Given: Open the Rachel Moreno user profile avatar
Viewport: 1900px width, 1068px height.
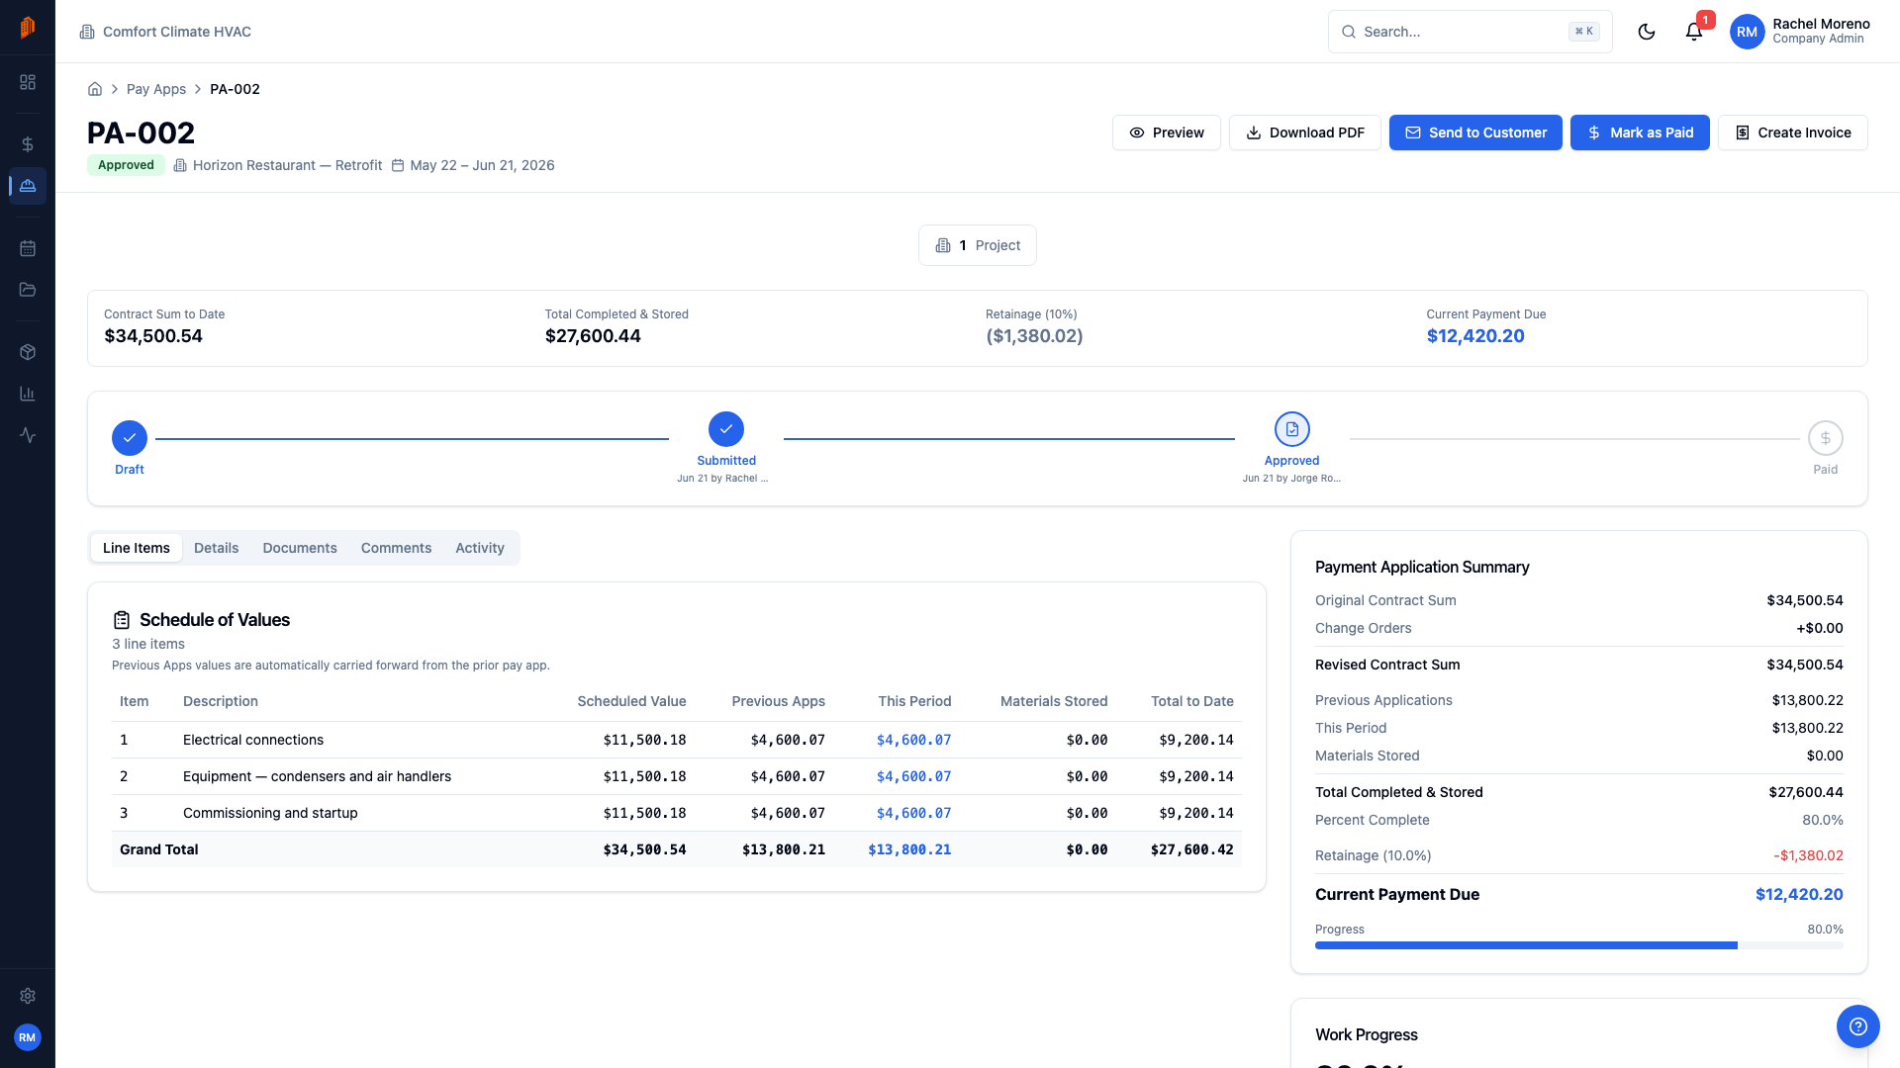Looking at the screenshot, I should pos(1747,32).
